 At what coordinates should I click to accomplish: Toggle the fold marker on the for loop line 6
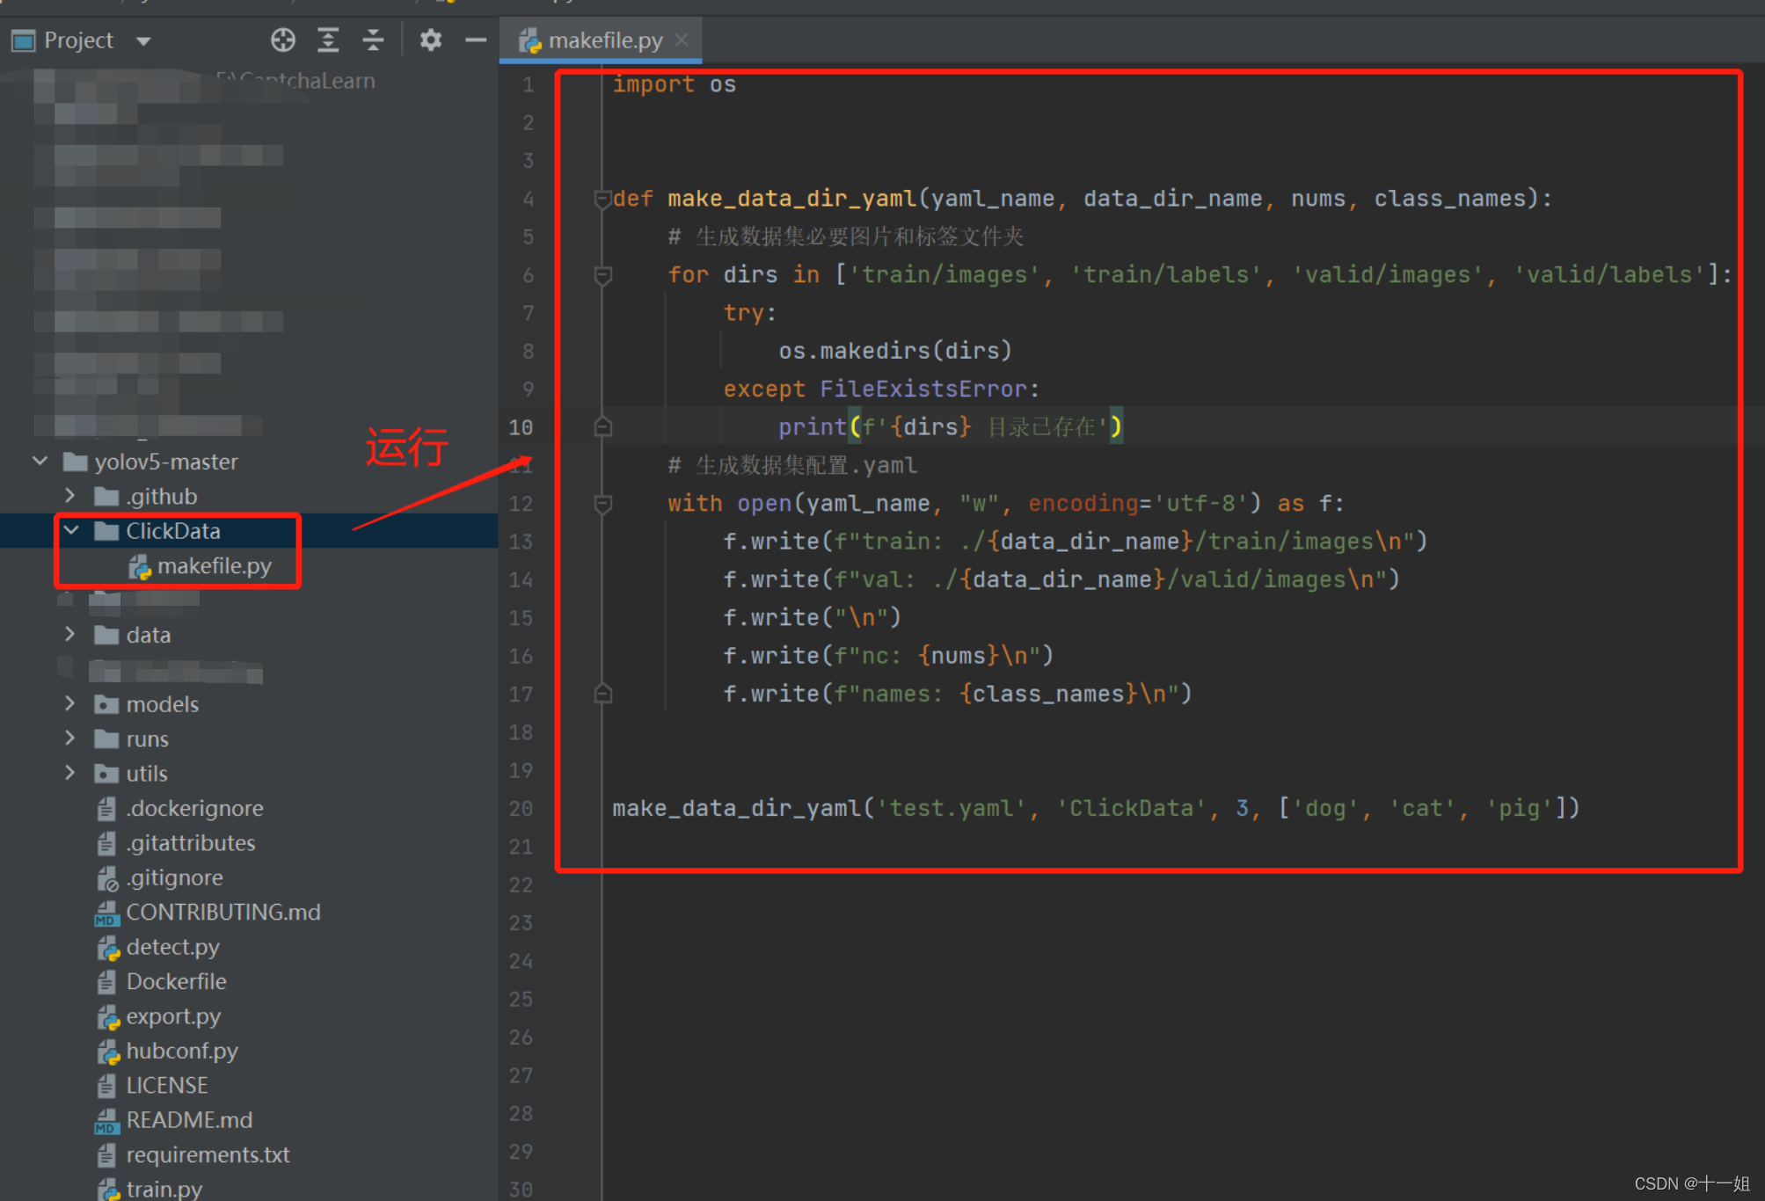pyautogui.click(x=602, y=275)
